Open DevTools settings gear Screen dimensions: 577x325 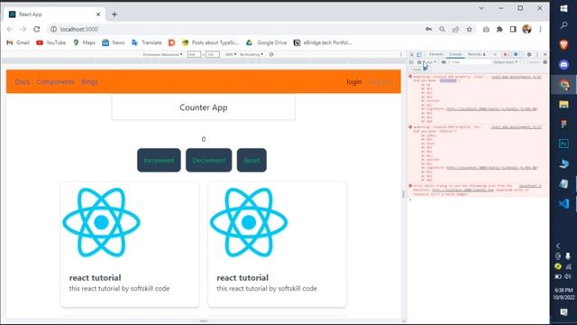coord(529,54)
